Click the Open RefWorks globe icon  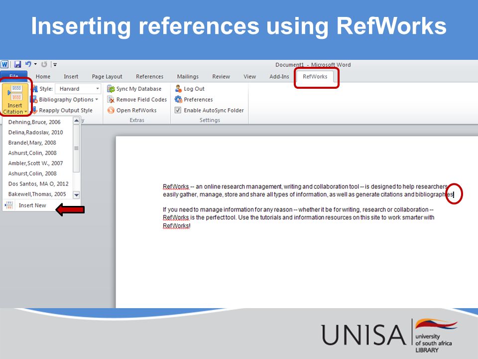click(x=111, y=110)
